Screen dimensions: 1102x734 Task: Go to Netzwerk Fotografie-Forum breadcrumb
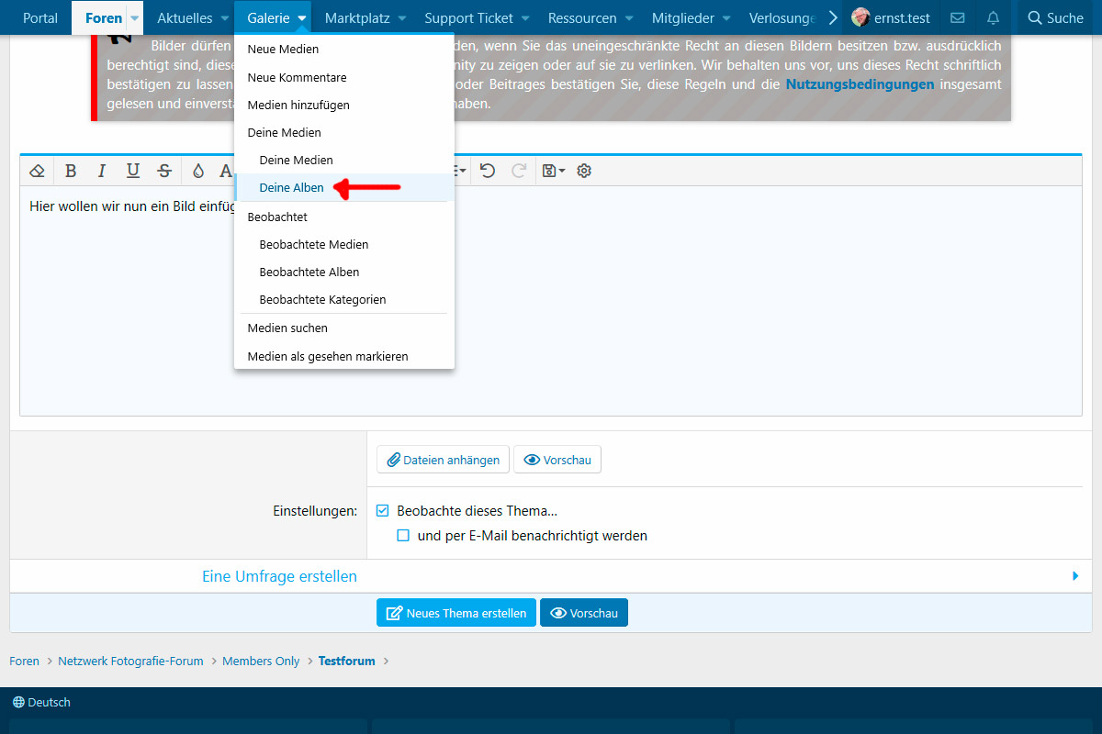coord(130,661)
